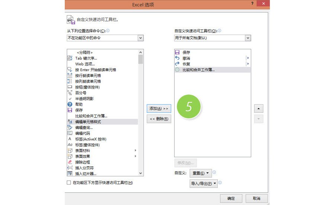335x205 pixels.
Task: Close the Excel 选项 dialog
Action: [264, 3]
